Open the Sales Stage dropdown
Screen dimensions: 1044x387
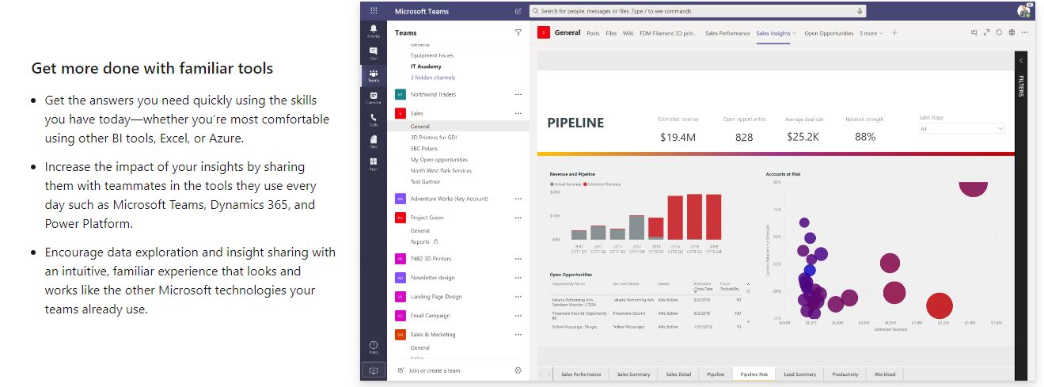click(962, 128)
